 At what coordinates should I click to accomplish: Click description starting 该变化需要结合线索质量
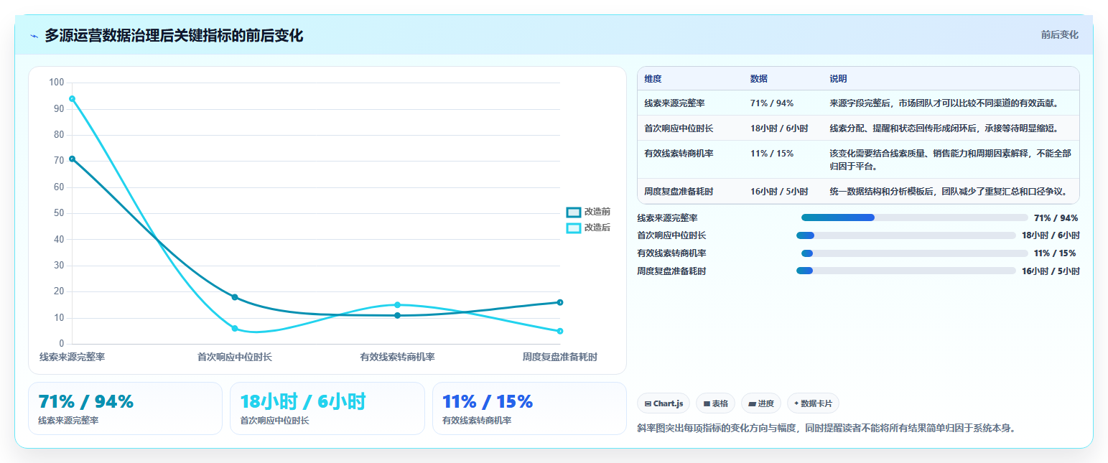(951, 159)
